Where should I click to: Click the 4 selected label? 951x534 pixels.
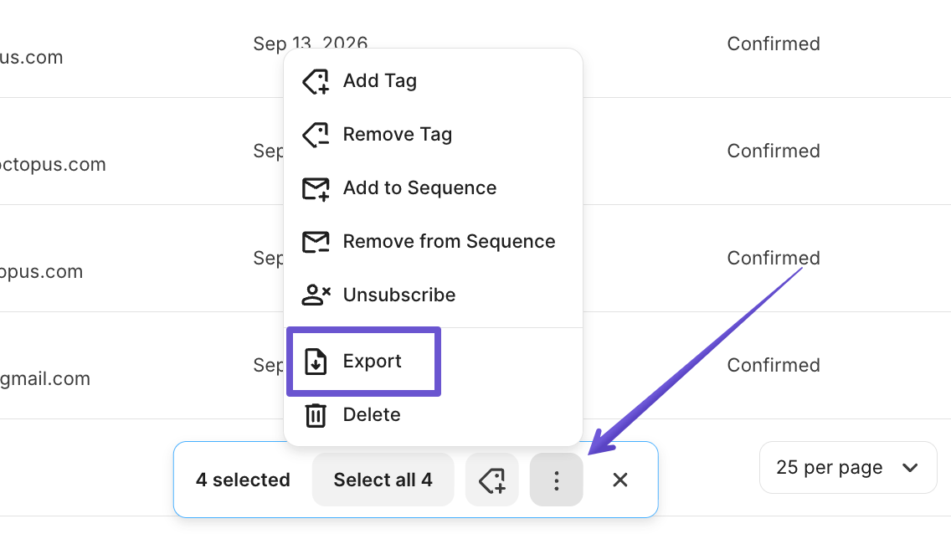coord(243,480)
